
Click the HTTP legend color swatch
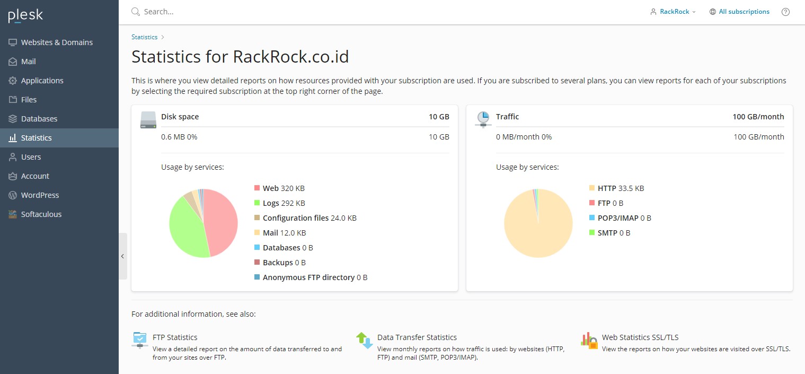(x=592, y=188)
